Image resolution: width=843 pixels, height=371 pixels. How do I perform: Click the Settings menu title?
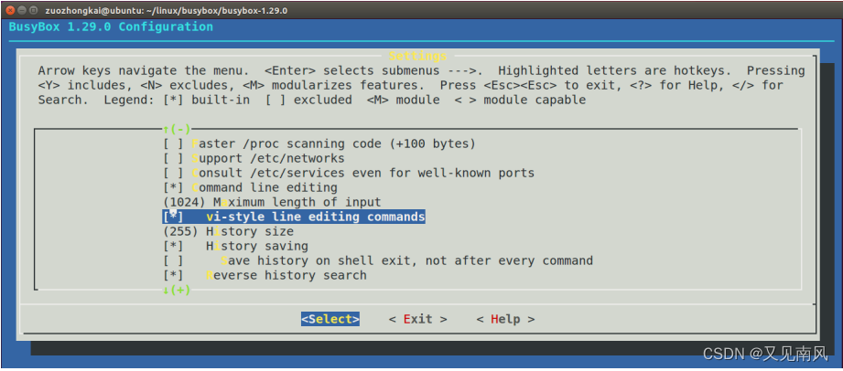pyautogui.click(x=417, y=56)
